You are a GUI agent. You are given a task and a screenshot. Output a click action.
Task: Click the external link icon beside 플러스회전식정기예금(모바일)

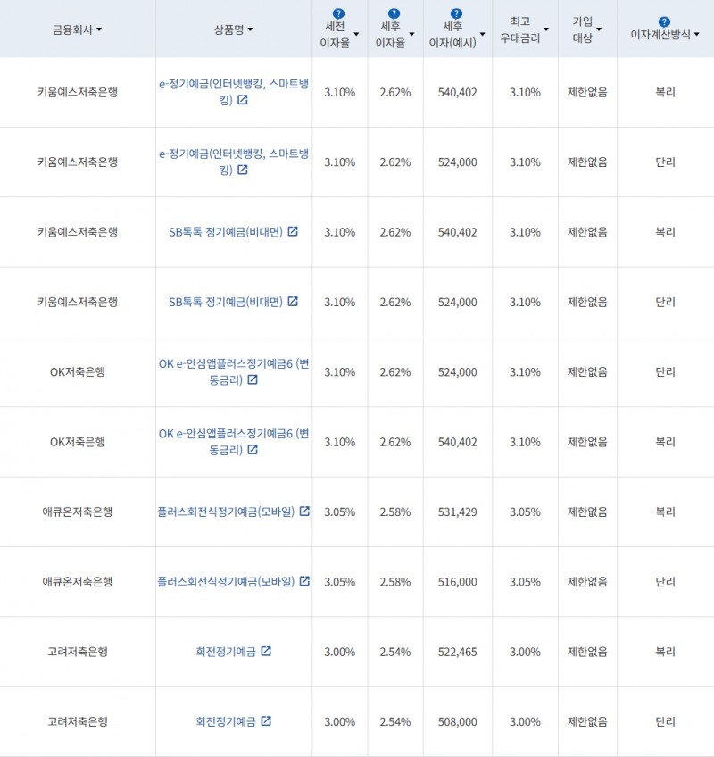pos(306,512)
